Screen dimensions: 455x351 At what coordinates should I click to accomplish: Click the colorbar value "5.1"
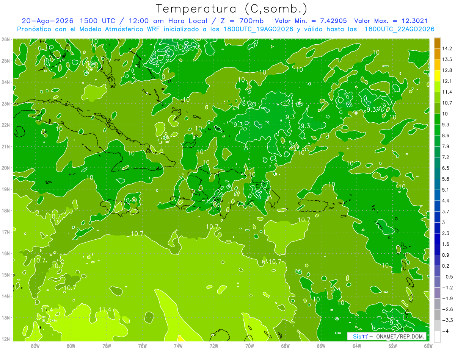[x=446, y=190]
